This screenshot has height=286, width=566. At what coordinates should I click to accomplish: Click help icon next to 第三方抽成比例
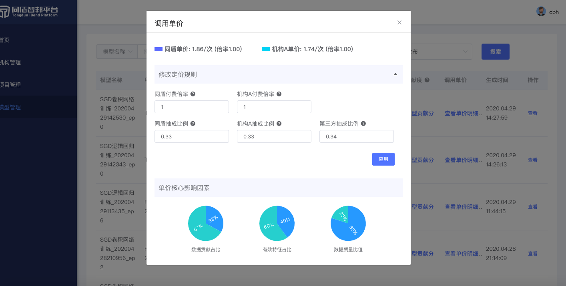coord(363,124)
